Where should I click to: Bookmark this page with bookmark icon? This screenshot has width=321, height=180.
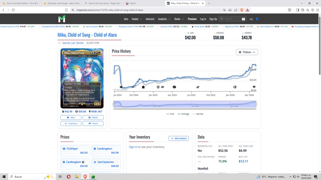pos(67,10)
